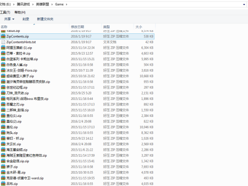The image size is (248, 186).
Task: Click the 冰女王-剑姬-Fiora.zip archive icon
Action: coord(3,70)
